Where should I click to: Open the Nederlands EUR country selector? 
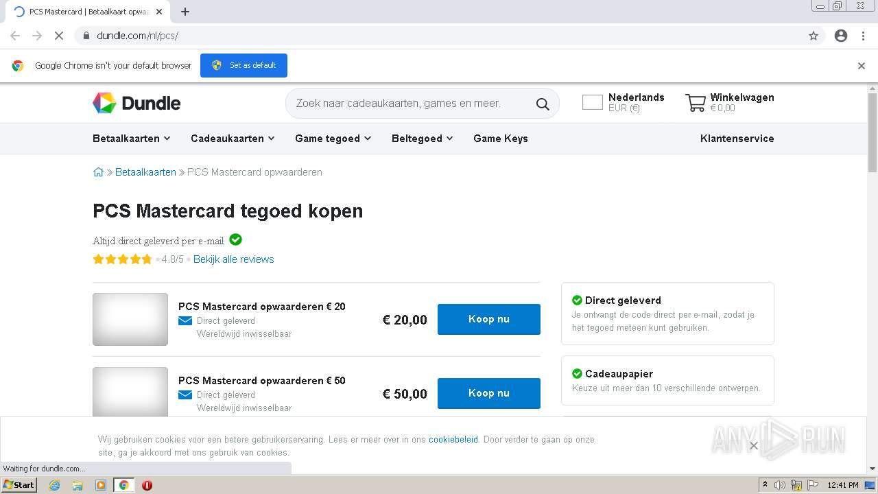[624, 103]
